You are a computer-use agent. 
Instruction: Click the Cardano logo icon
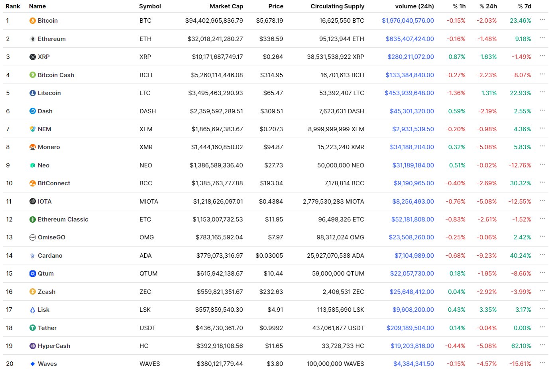(x=33, y=256)
